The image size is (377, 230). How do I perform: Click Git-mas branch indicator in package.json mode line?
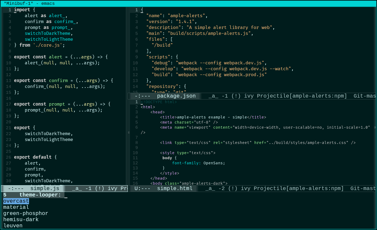tap(365, 96)
